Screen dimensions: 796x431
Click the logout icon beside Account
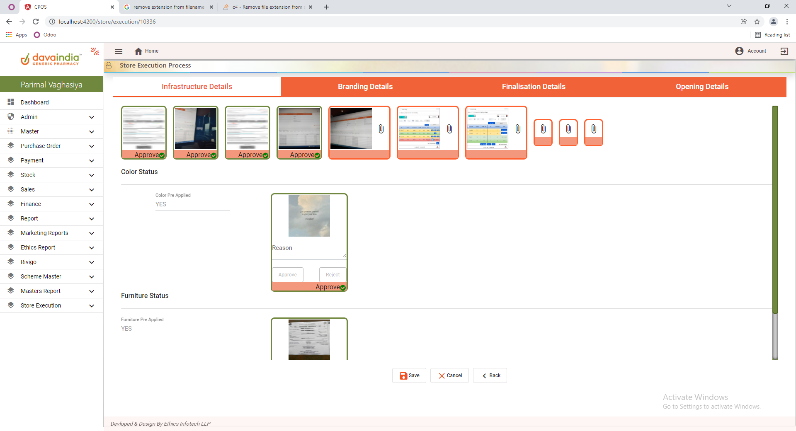click(784, 51)
